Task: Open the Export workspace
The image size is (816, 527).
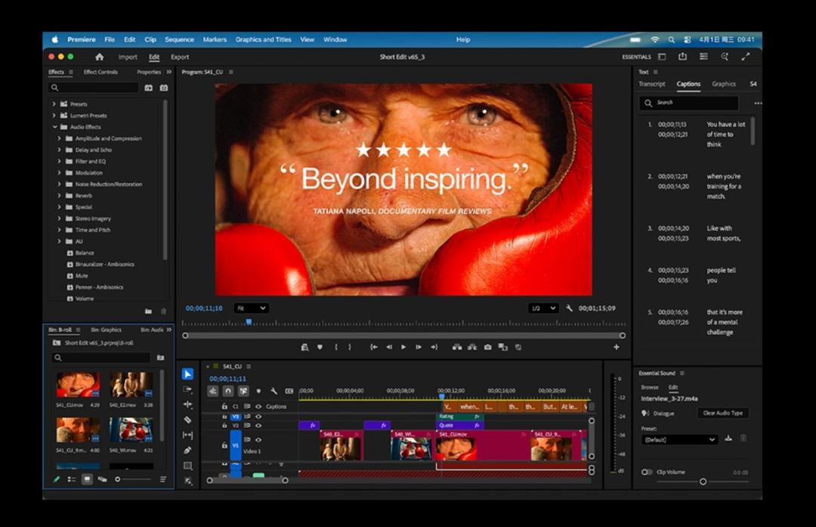Action: coord(180,57)
